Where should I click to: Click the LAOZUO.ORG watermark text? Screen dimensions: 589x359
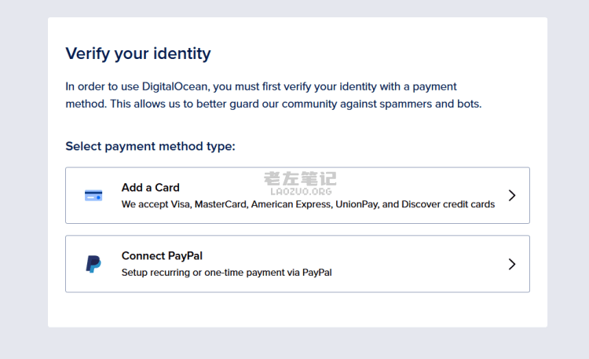pyautogui.click(x=301, y=191)
